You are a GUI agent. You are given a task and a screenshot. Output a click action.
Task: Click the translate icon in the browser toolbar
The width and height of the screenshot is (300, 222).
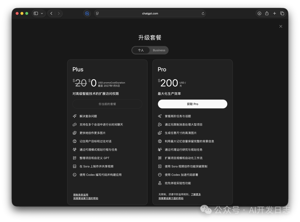[87, 13]
